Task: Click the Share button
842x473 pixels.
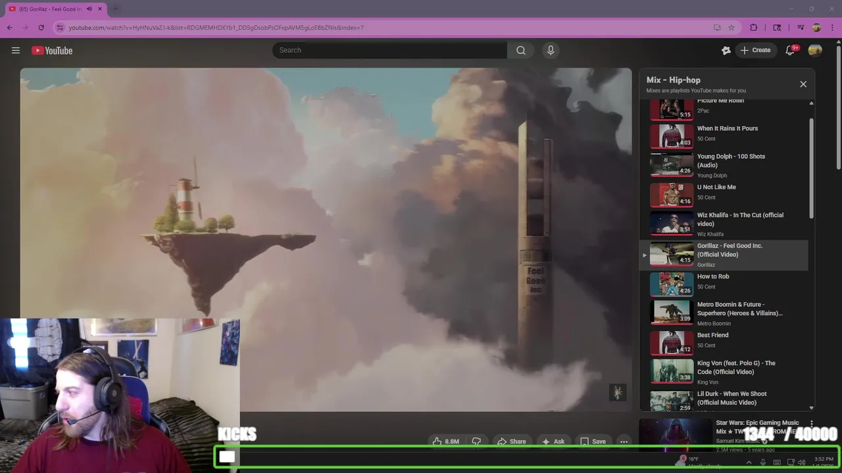Action: tap(512, 441)
